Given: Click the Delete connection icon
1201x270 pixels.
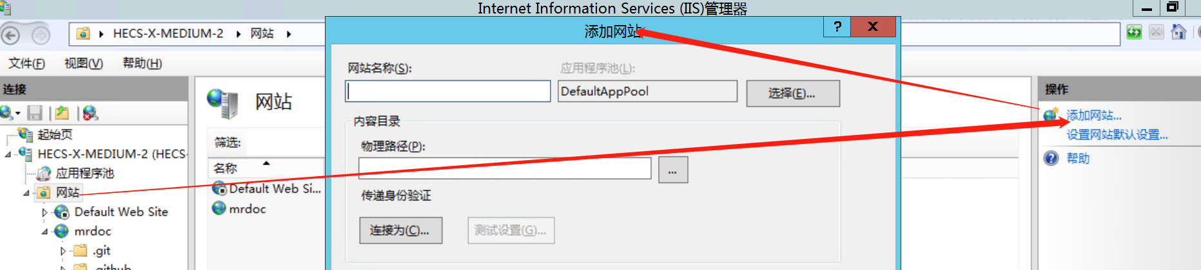Looking at the screenshot, I should click(90, 113).
